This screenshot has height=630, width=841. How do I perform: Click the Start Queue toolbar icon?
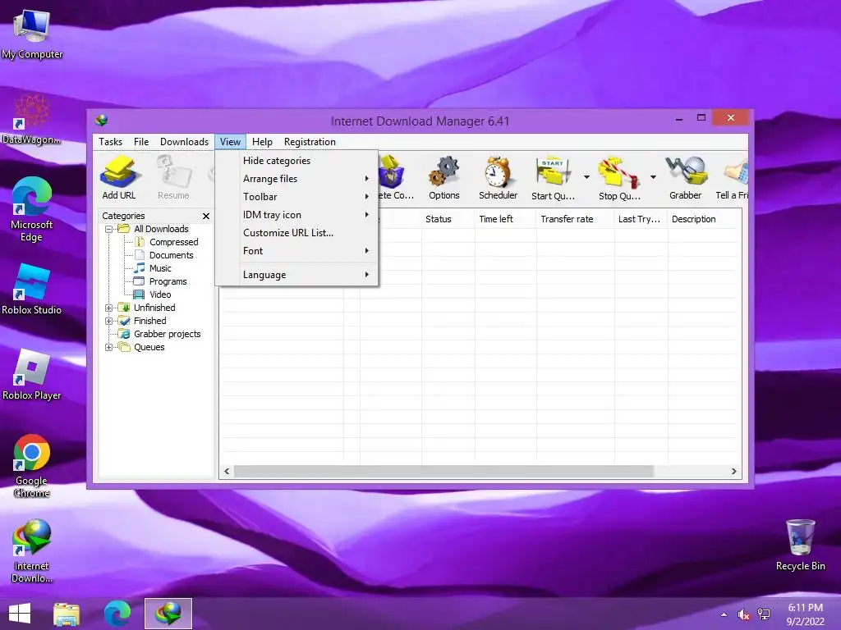[553, 178]
